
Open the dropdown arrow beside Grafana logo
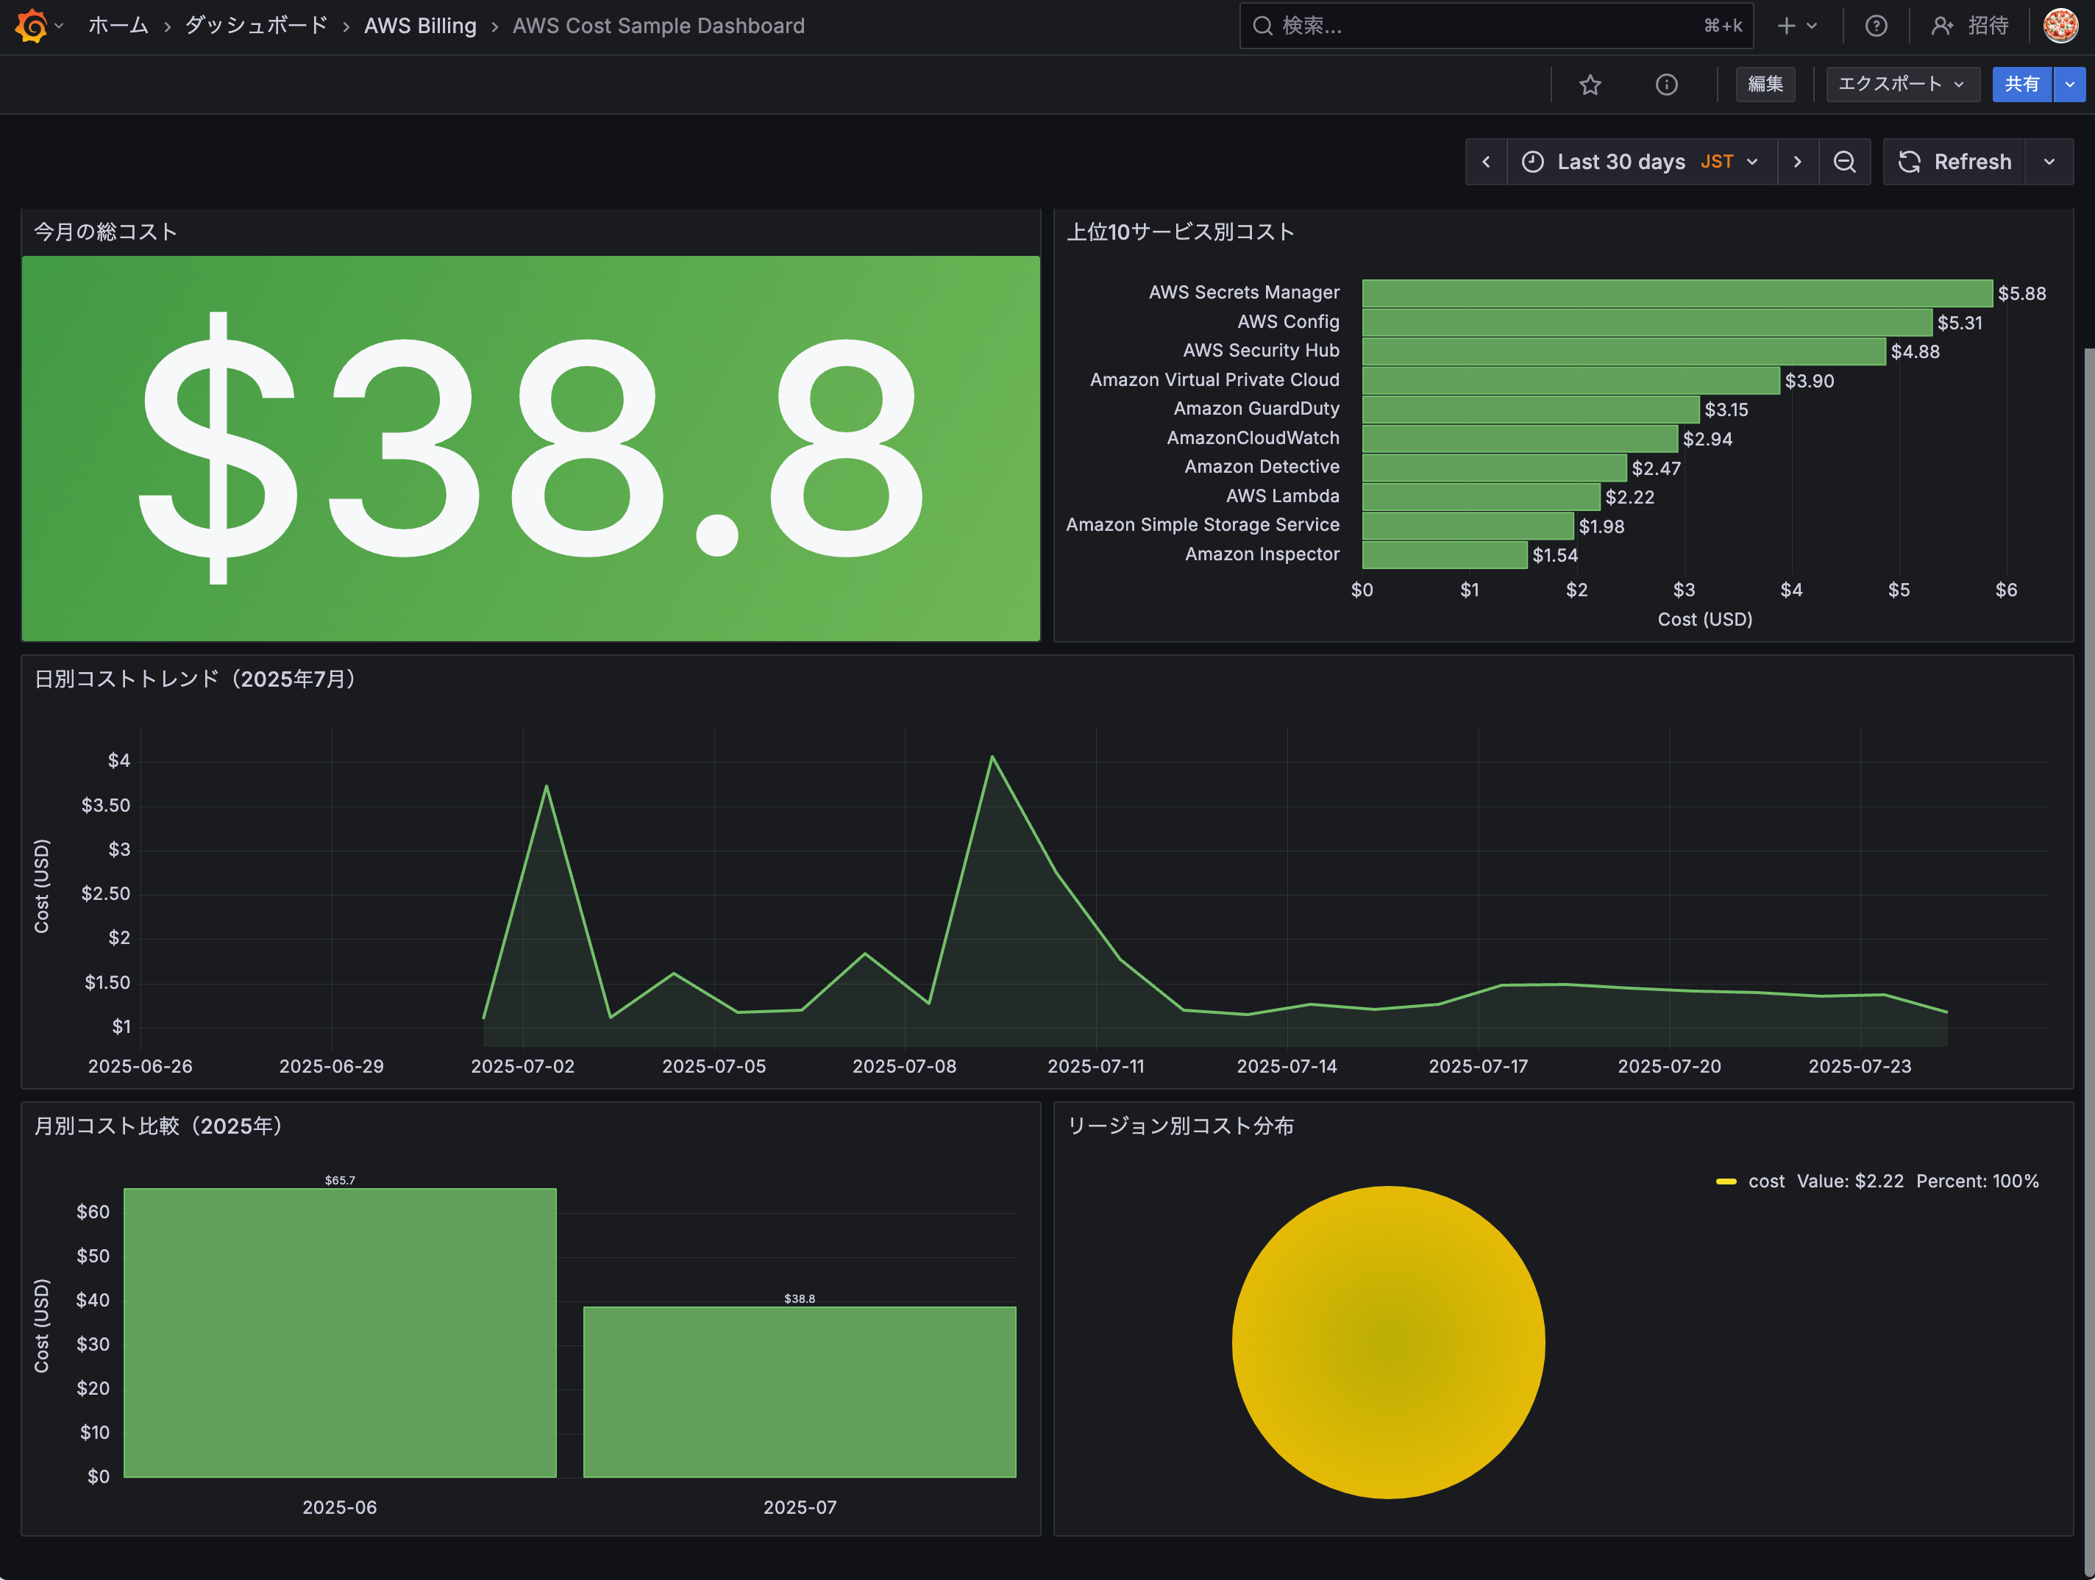[60, 26]
